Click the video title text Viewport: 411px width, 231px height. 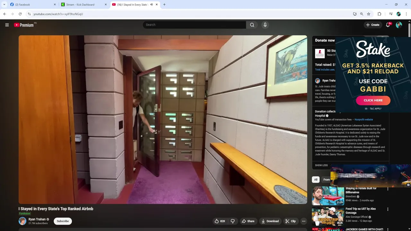point(56,209)
